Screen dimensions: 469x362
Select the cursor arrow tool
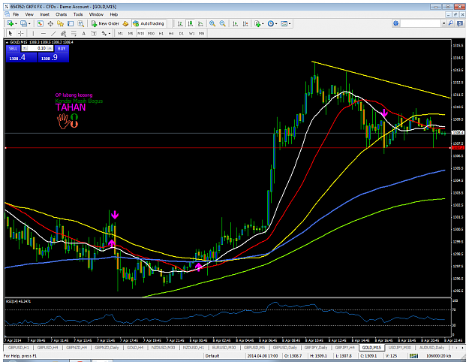pos(11,33)
